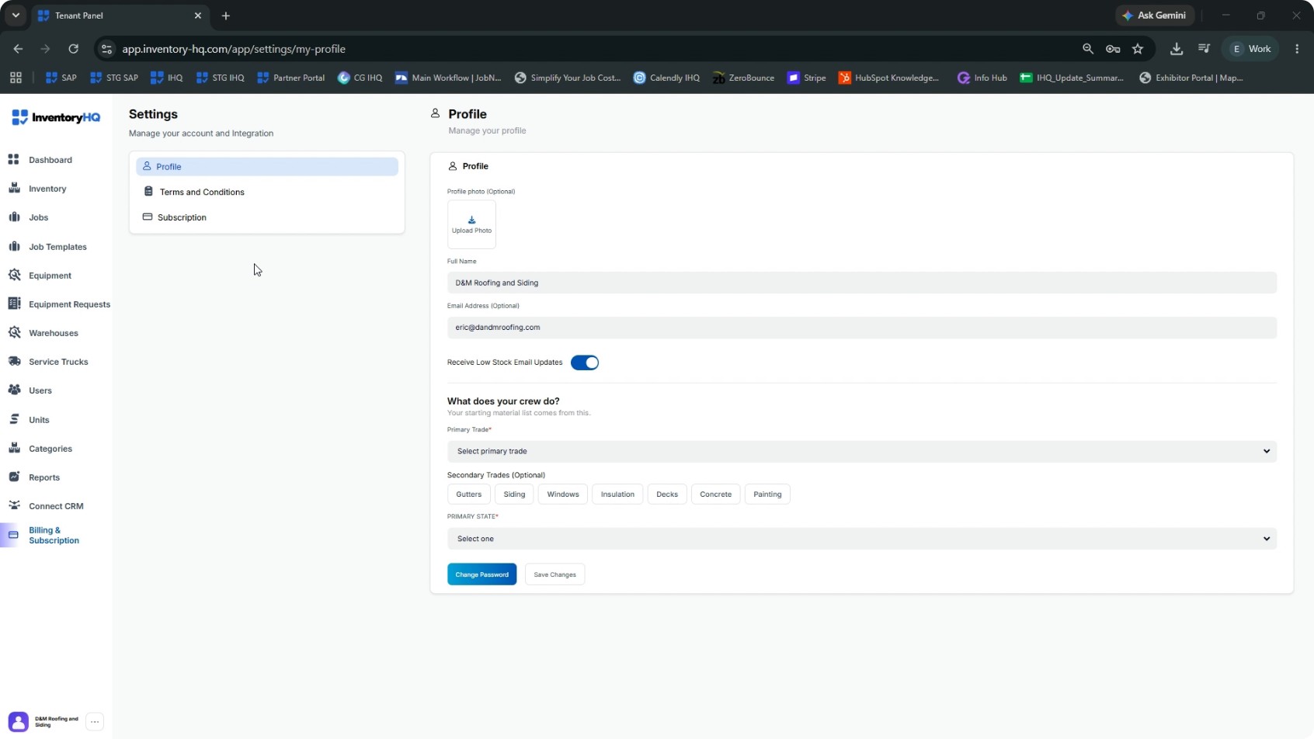Reload the browser page
Viewport: 1314px width, 739px height.
tap(74, 49)
